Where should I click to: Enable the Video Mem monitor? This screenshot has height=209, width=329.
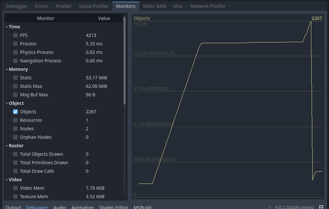click(15, 188)
